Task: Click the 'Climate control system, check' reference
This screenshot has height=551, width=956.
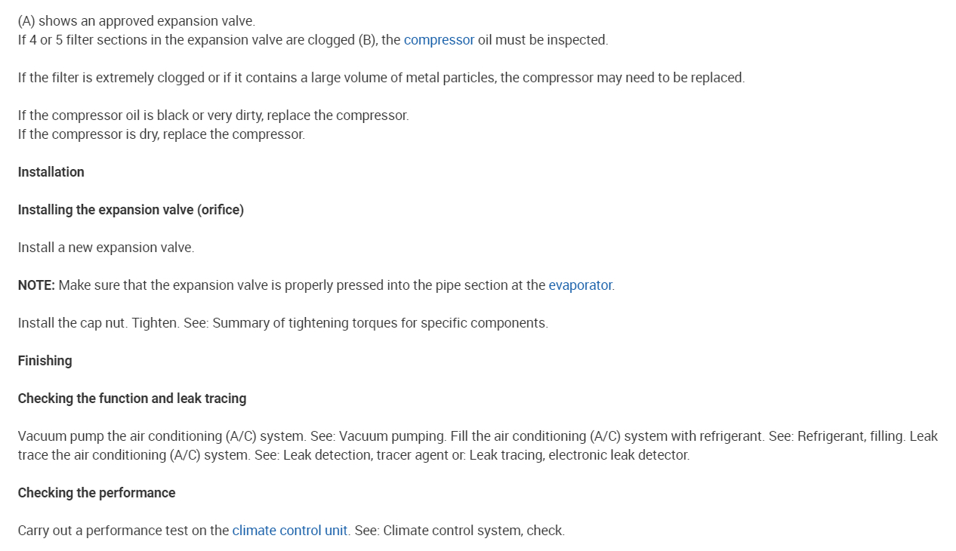Action: coord(473,531)
